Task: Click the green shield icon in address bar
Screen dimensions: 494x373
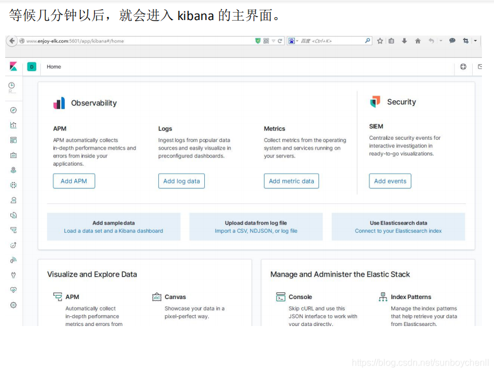Action: (x=258, y=41)
